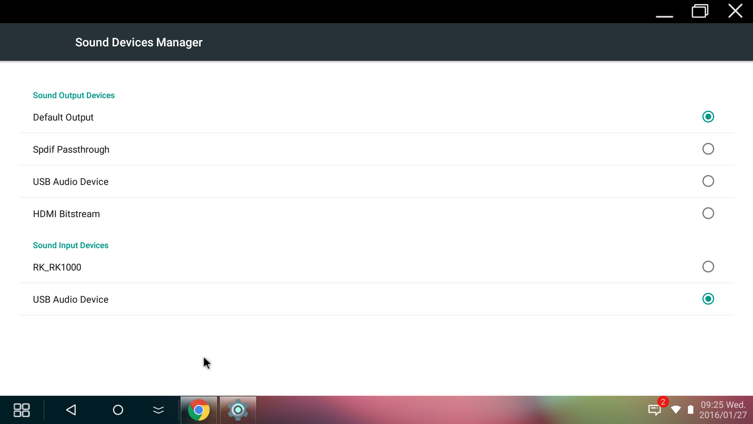Viewport: 753px width, 424px height.
Task: Tap the hide-taskbar double chevron icon
Action: [x=158, y=410]
